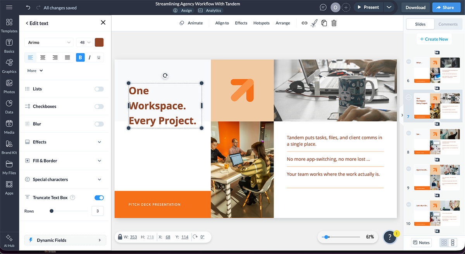Collapse the slides panel arrow
Screen dimensions: 465x254
pos(402,115)
